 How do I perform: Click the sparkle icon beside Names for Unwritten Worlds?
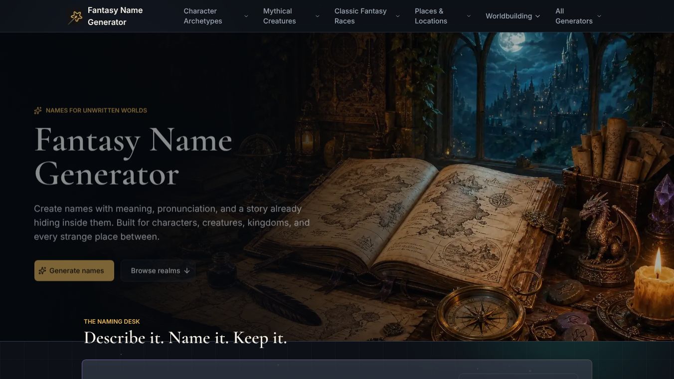point(38,111)
